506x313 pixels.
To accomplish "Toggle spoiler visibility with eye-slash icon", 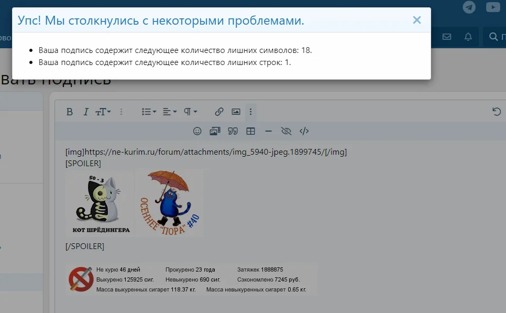I will [x=286, y=131].
